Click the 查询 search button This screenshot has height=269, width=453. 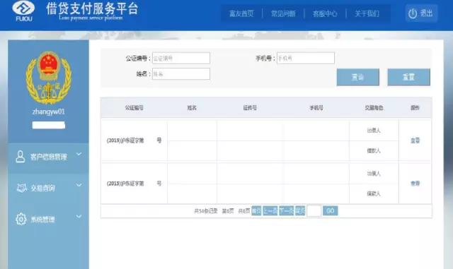coord(358,77)
